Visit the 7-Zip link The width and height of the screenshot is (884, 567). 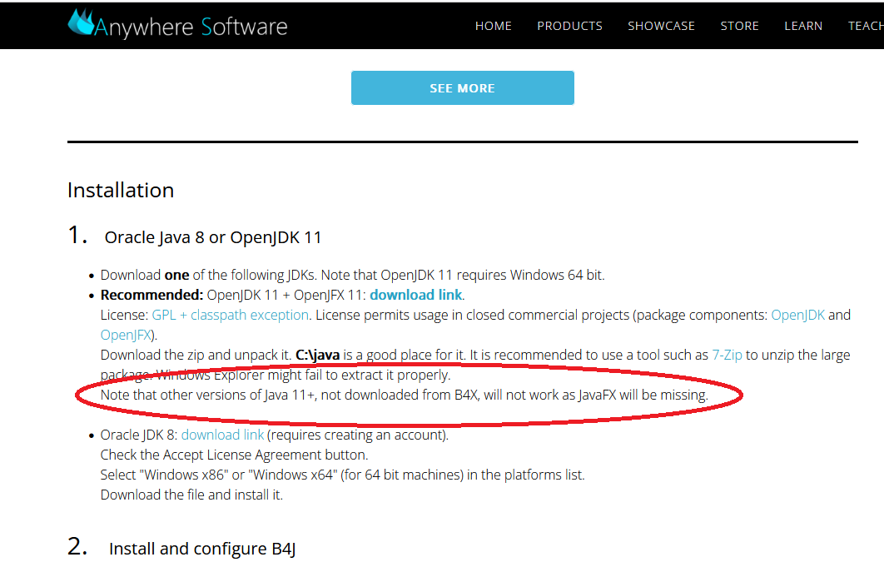click(x=727, y=355)
